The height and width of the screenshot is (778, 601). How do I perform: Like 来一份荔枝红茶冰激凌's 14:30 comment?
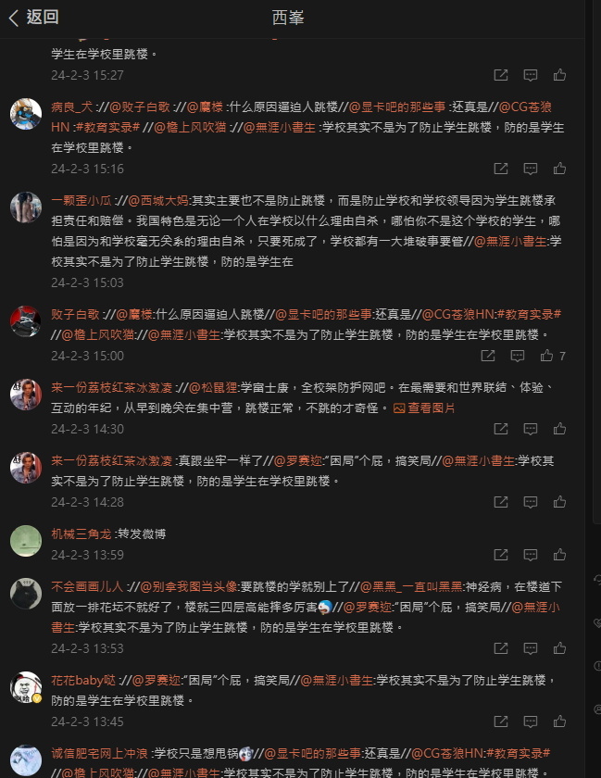[x=560, y=429]
